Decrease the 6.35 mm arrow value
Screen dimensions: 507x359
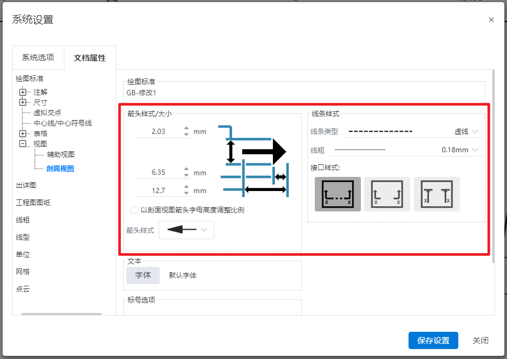[x=186, y=176]
